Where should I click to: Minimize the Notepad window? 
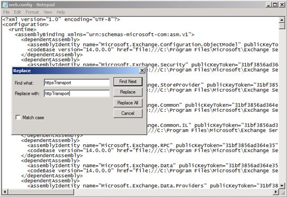coord(269,5)
